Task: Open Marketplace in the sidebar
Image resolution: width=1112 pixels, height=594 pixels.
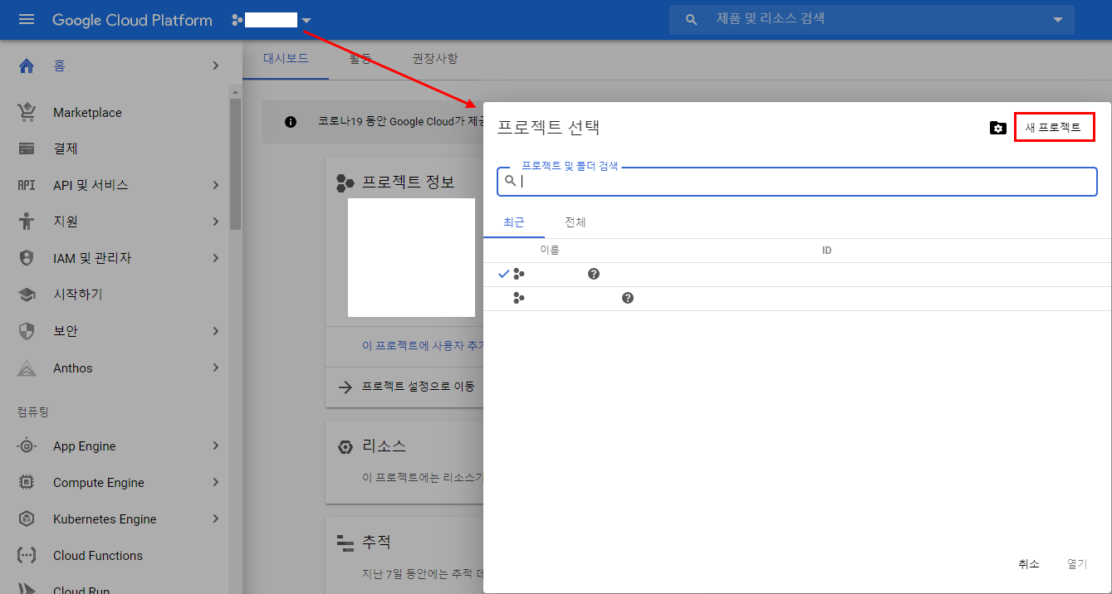Action: [x=87, y=113]
